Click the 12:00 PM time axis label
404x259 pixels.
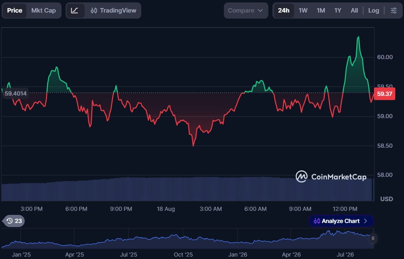(345, 209)
